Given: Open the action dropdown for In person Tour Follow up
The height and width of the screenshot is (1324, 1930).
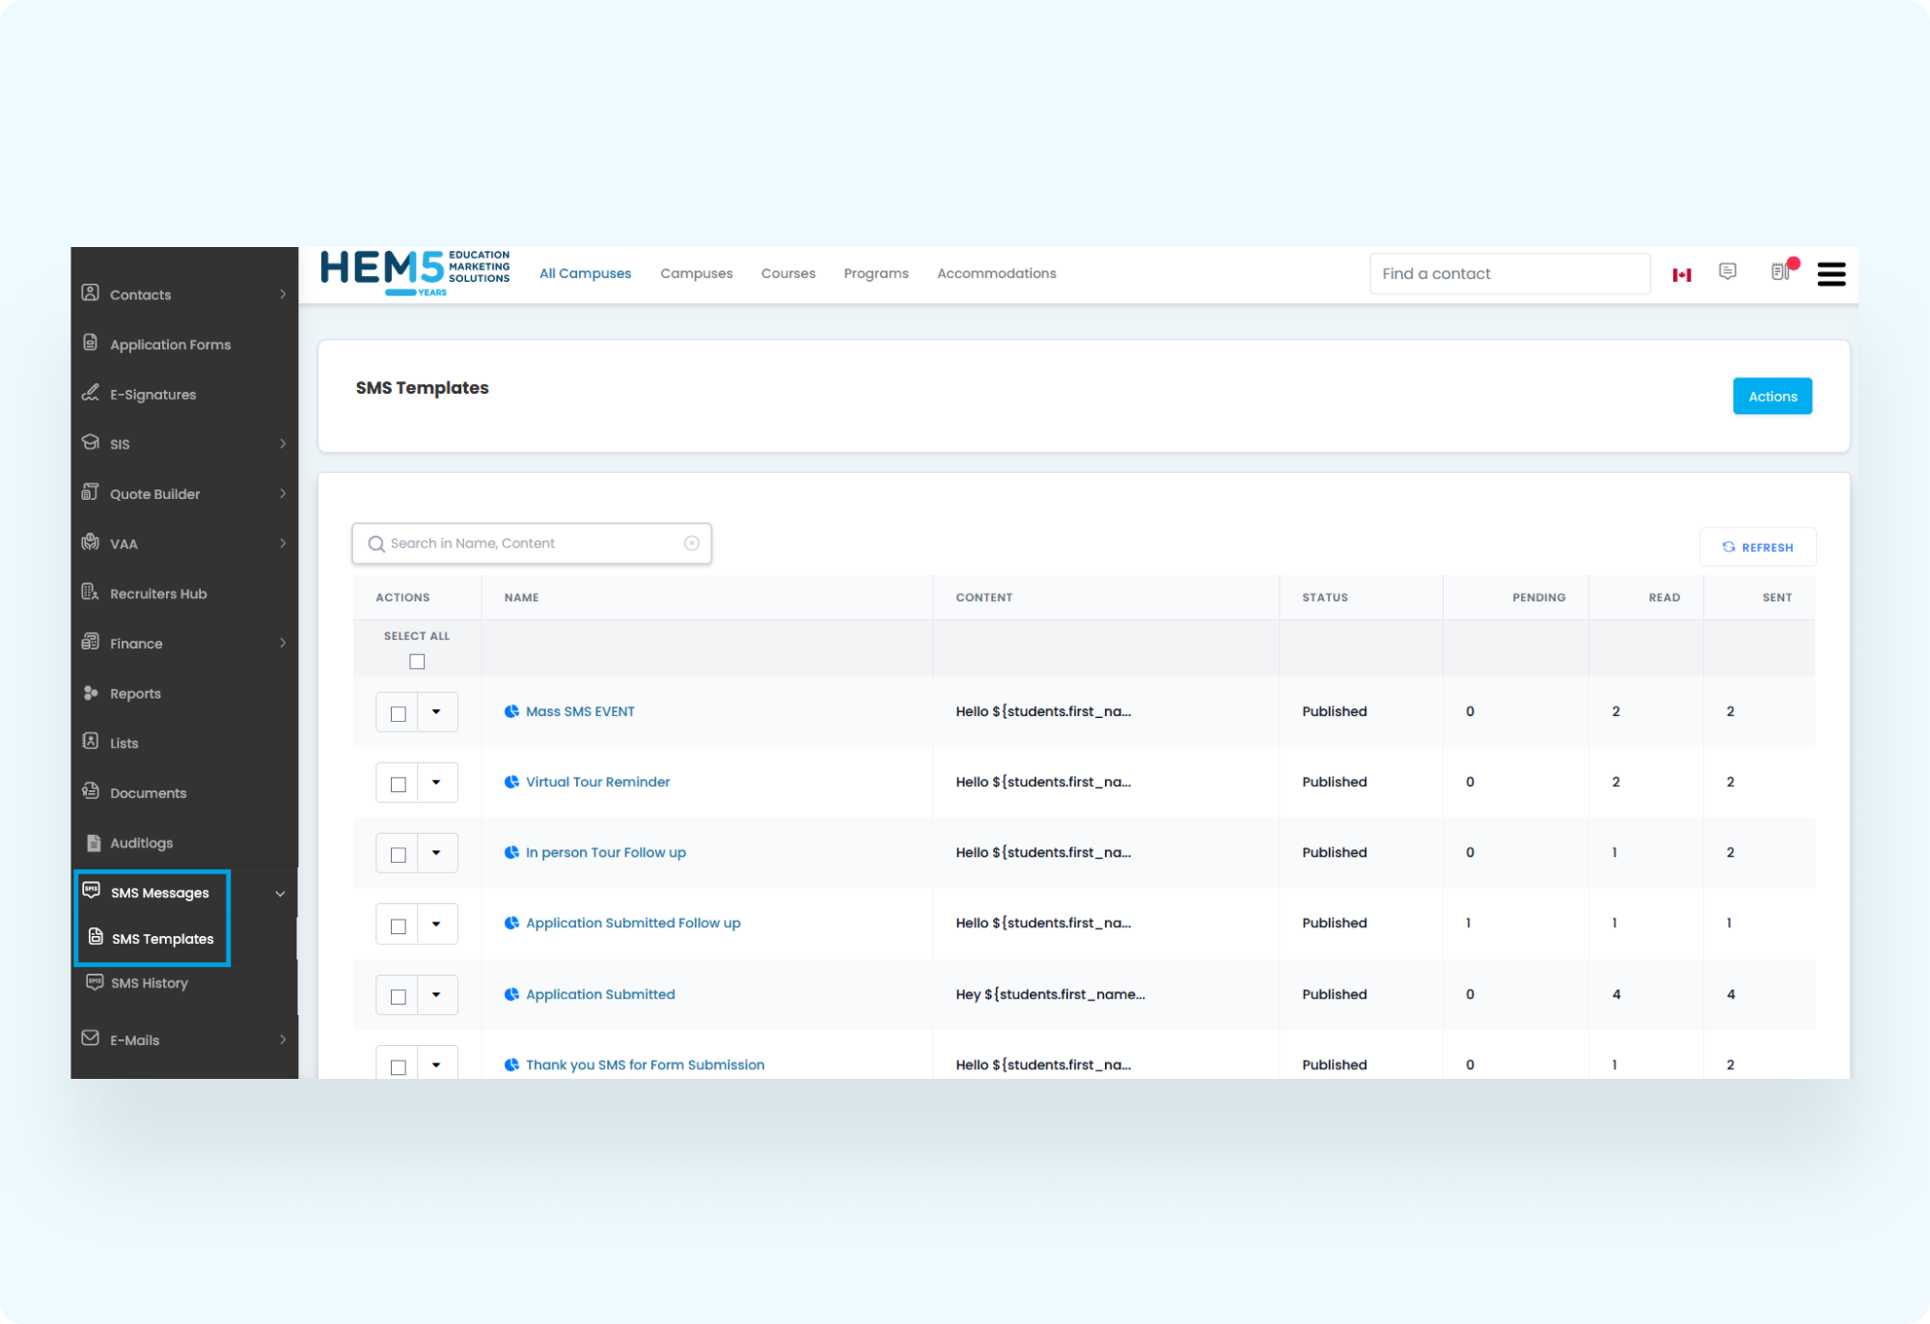Looking at the screenshot, I should 436,853.
